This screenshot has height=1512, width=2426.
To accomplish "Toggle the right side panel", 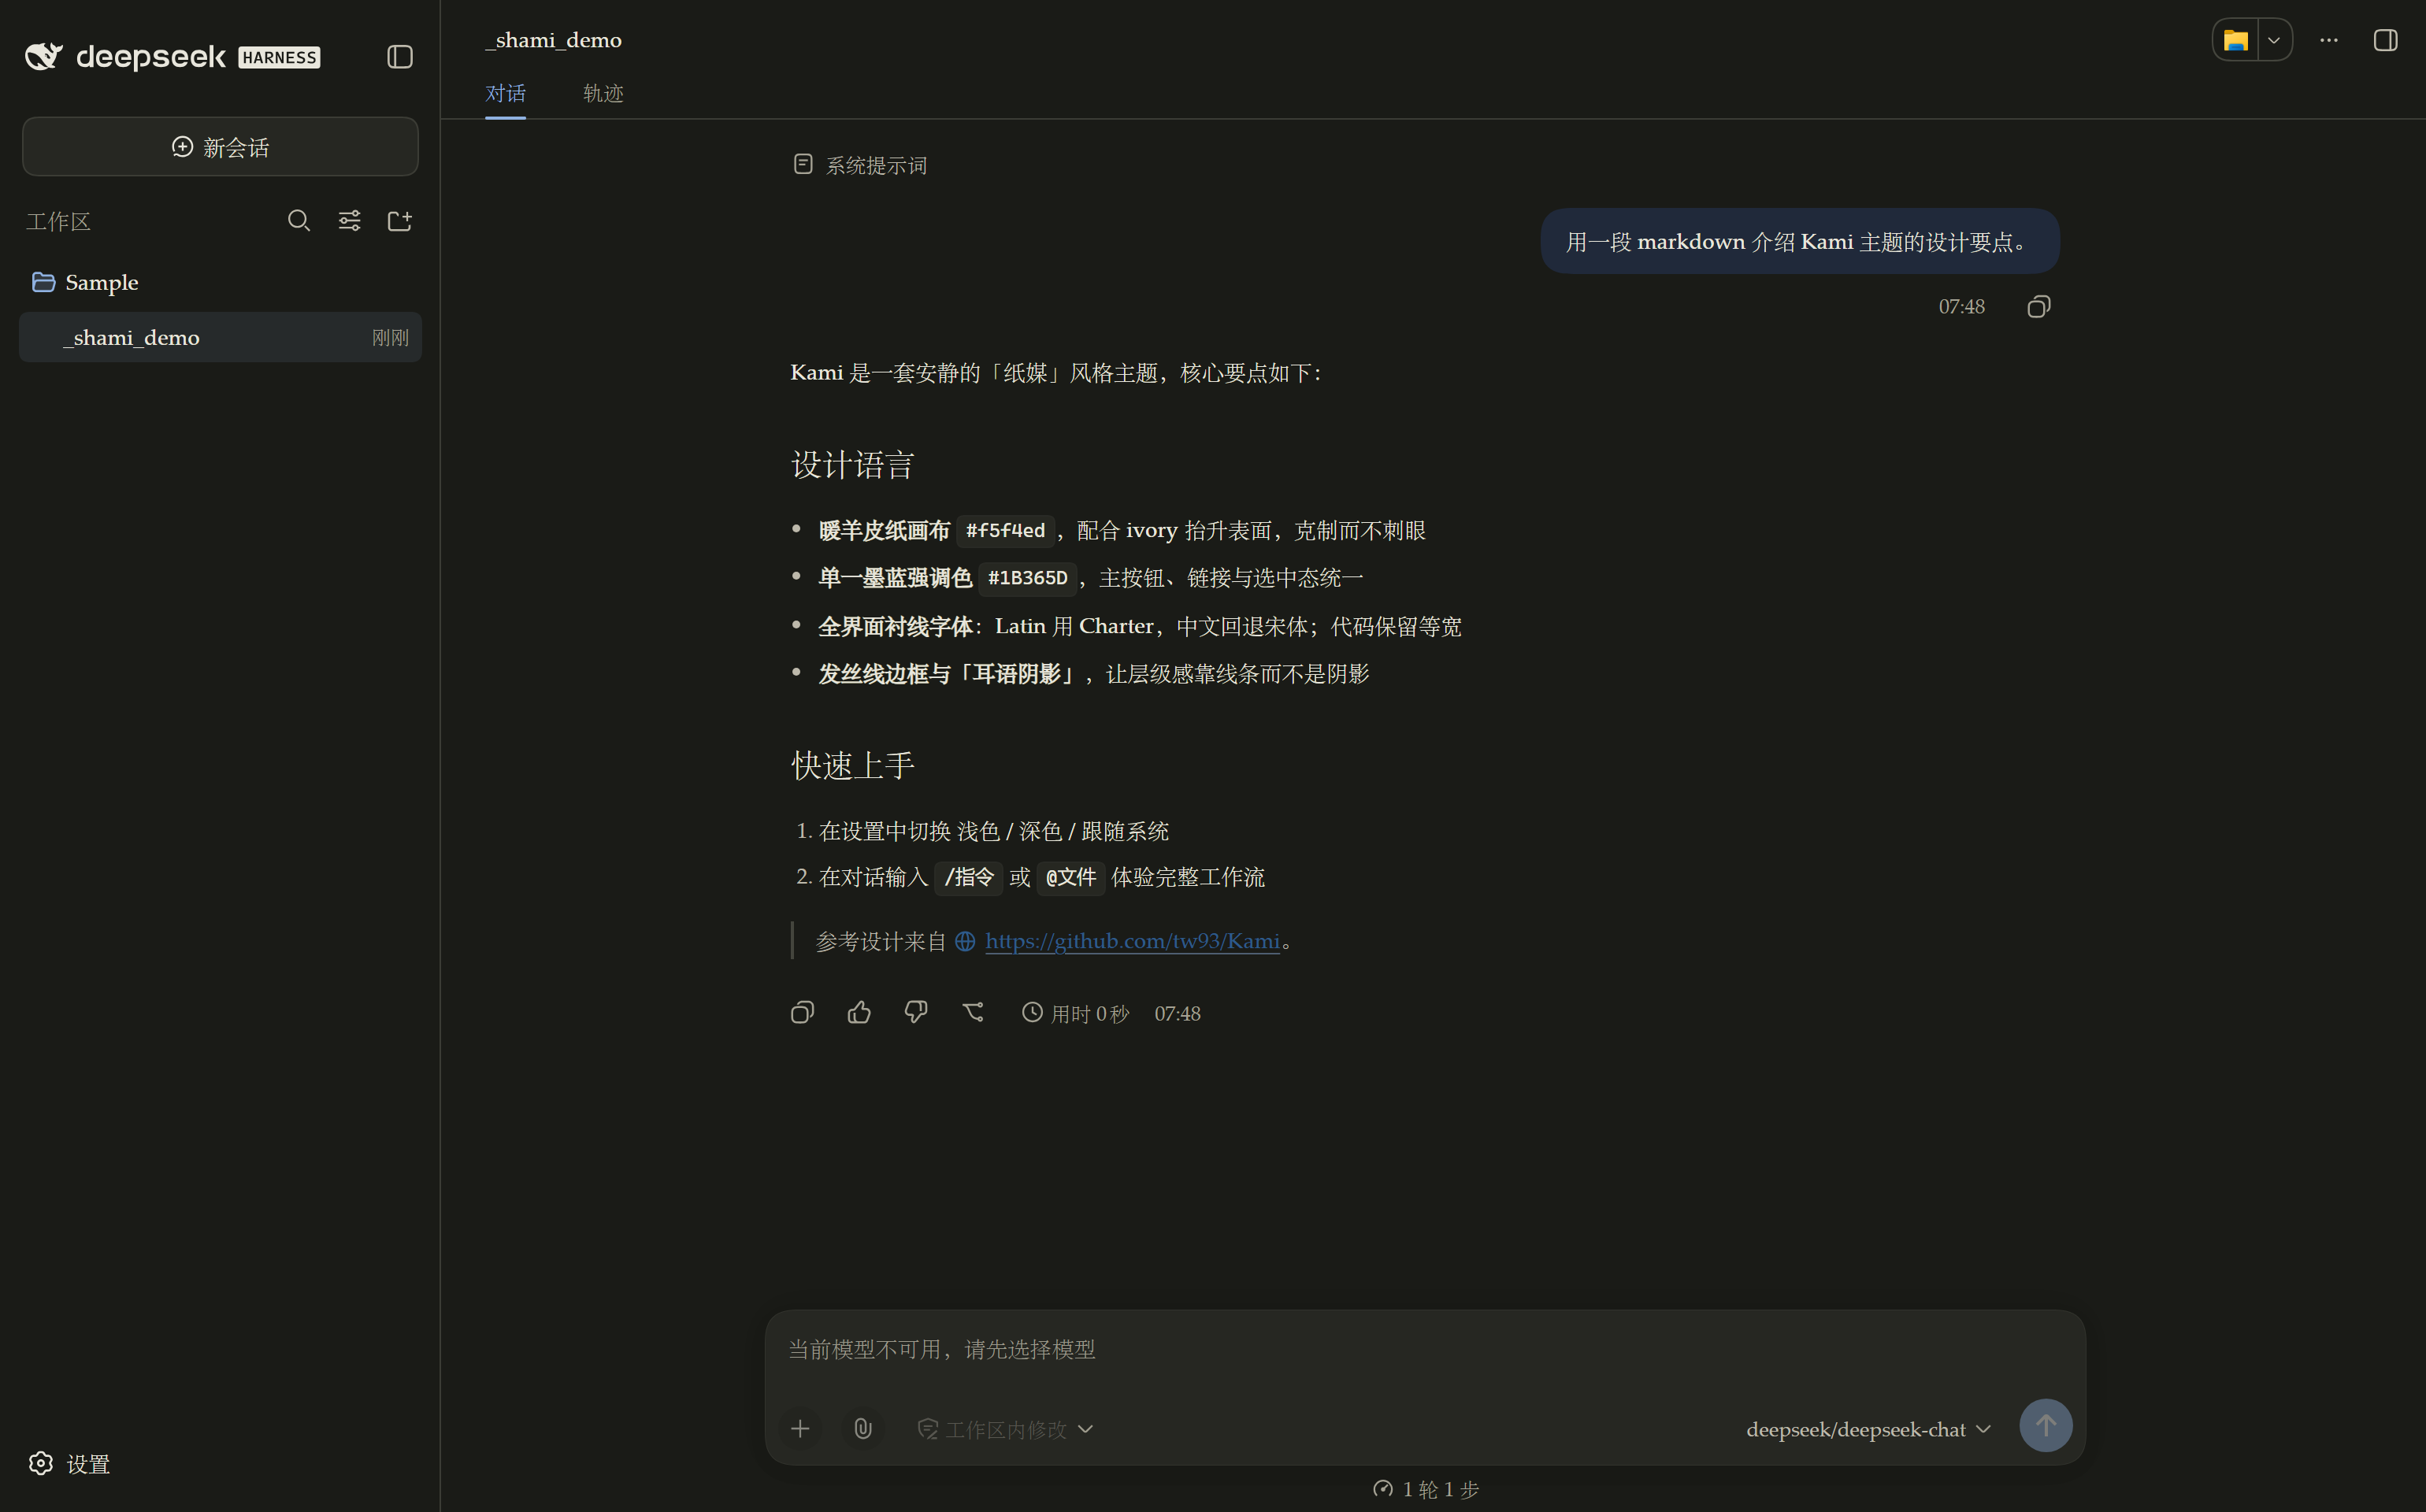I will [2386, 40].
